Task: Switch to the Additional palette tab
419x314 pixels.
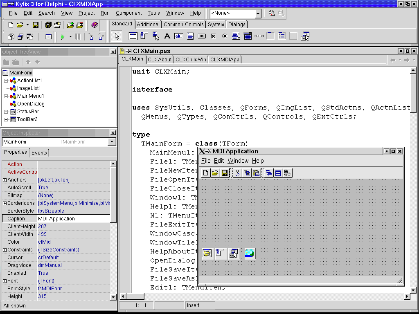Action: tap(148, 24)
